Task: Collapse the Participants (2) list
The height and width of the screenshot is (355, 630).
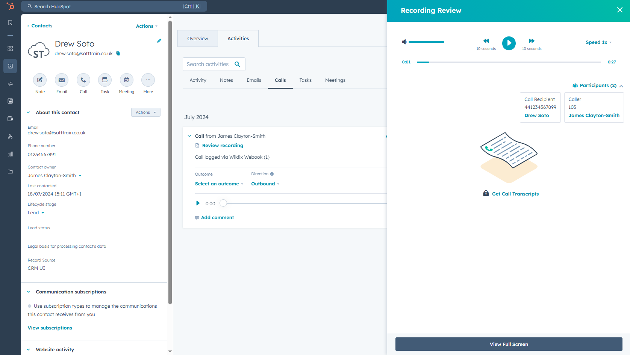Action: 598,86
